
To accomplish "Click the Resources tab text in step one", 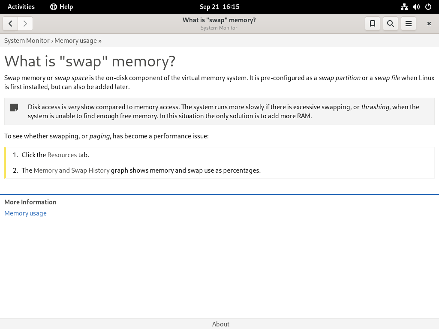I will click(62, 155).
